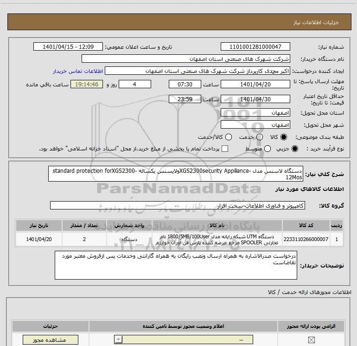The width and height of the screenshot is (357, 346).
Task: Click the row number 1 cell
Action: click(337, 239)
